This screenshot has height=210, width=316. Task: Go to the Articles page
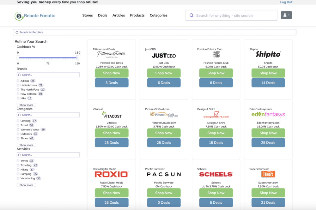click(118, 15)
